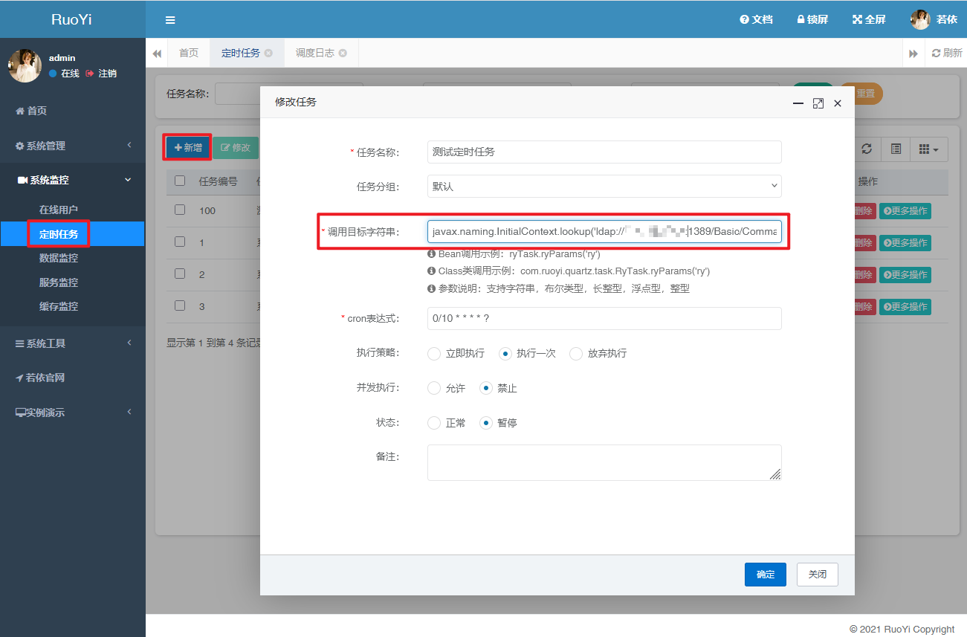Viewport: 967px width, 637px height.
Task: Select 禁止 for concurrent execution
Action: 486,388
